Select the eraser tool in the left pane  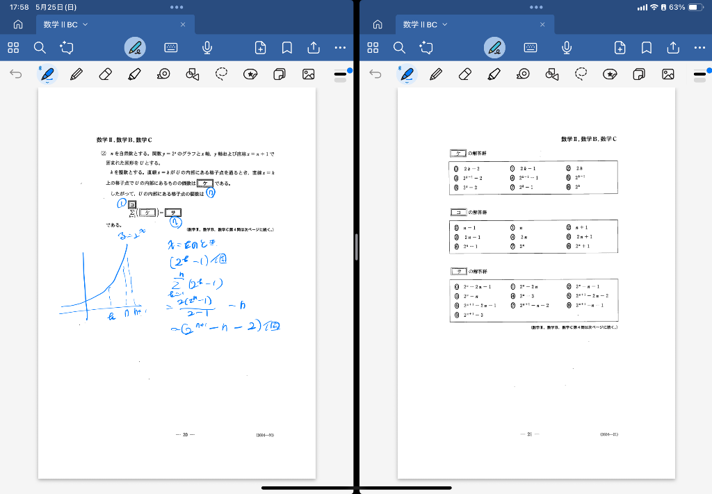click(x=106, y=74)
